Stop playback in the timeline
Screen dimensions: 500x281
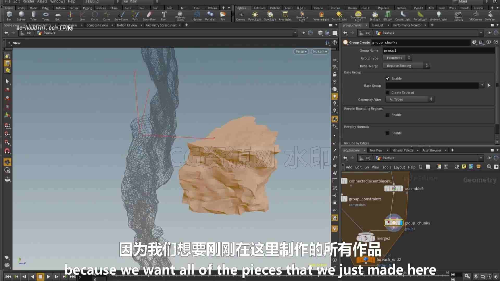40,277
